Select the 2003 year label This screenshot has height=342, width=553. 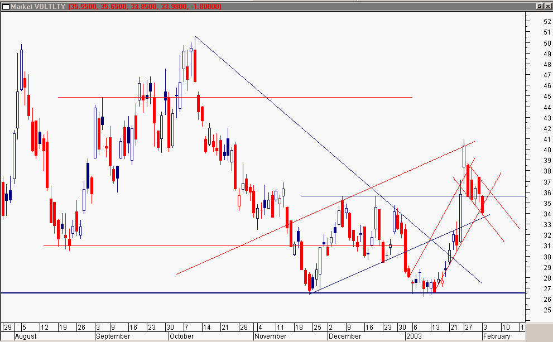click(414, 336)
